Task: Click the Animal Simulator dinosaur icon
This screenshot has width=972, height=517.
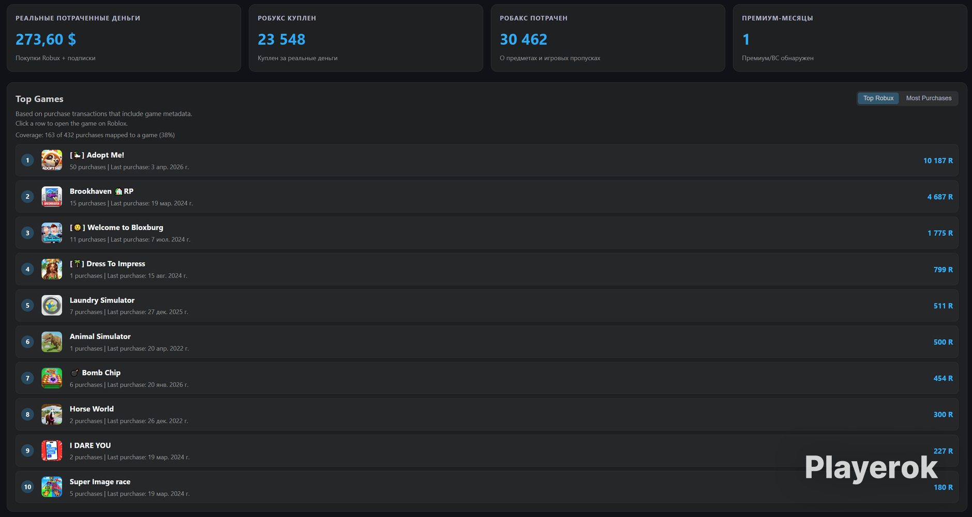Action: click(x=52, y=342)
